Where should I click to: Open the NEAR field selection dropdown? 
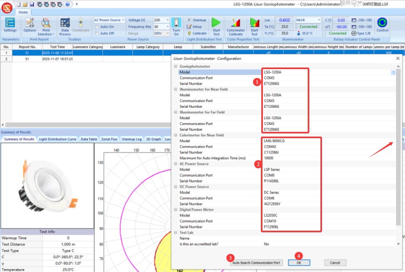pyautogui.click(x=319, y=20)
